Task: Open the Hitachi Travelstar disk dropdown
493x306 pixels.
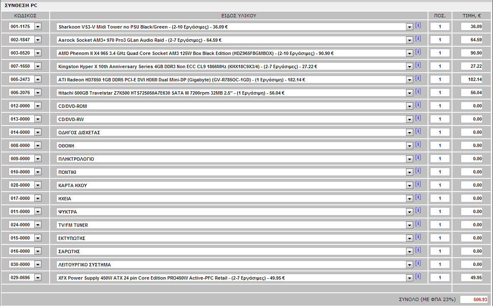Action: [409, 93]
